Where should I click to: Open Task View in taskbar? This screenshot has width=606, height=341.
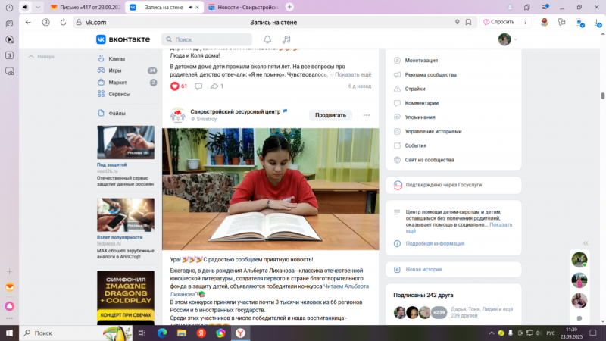[142, 333]
